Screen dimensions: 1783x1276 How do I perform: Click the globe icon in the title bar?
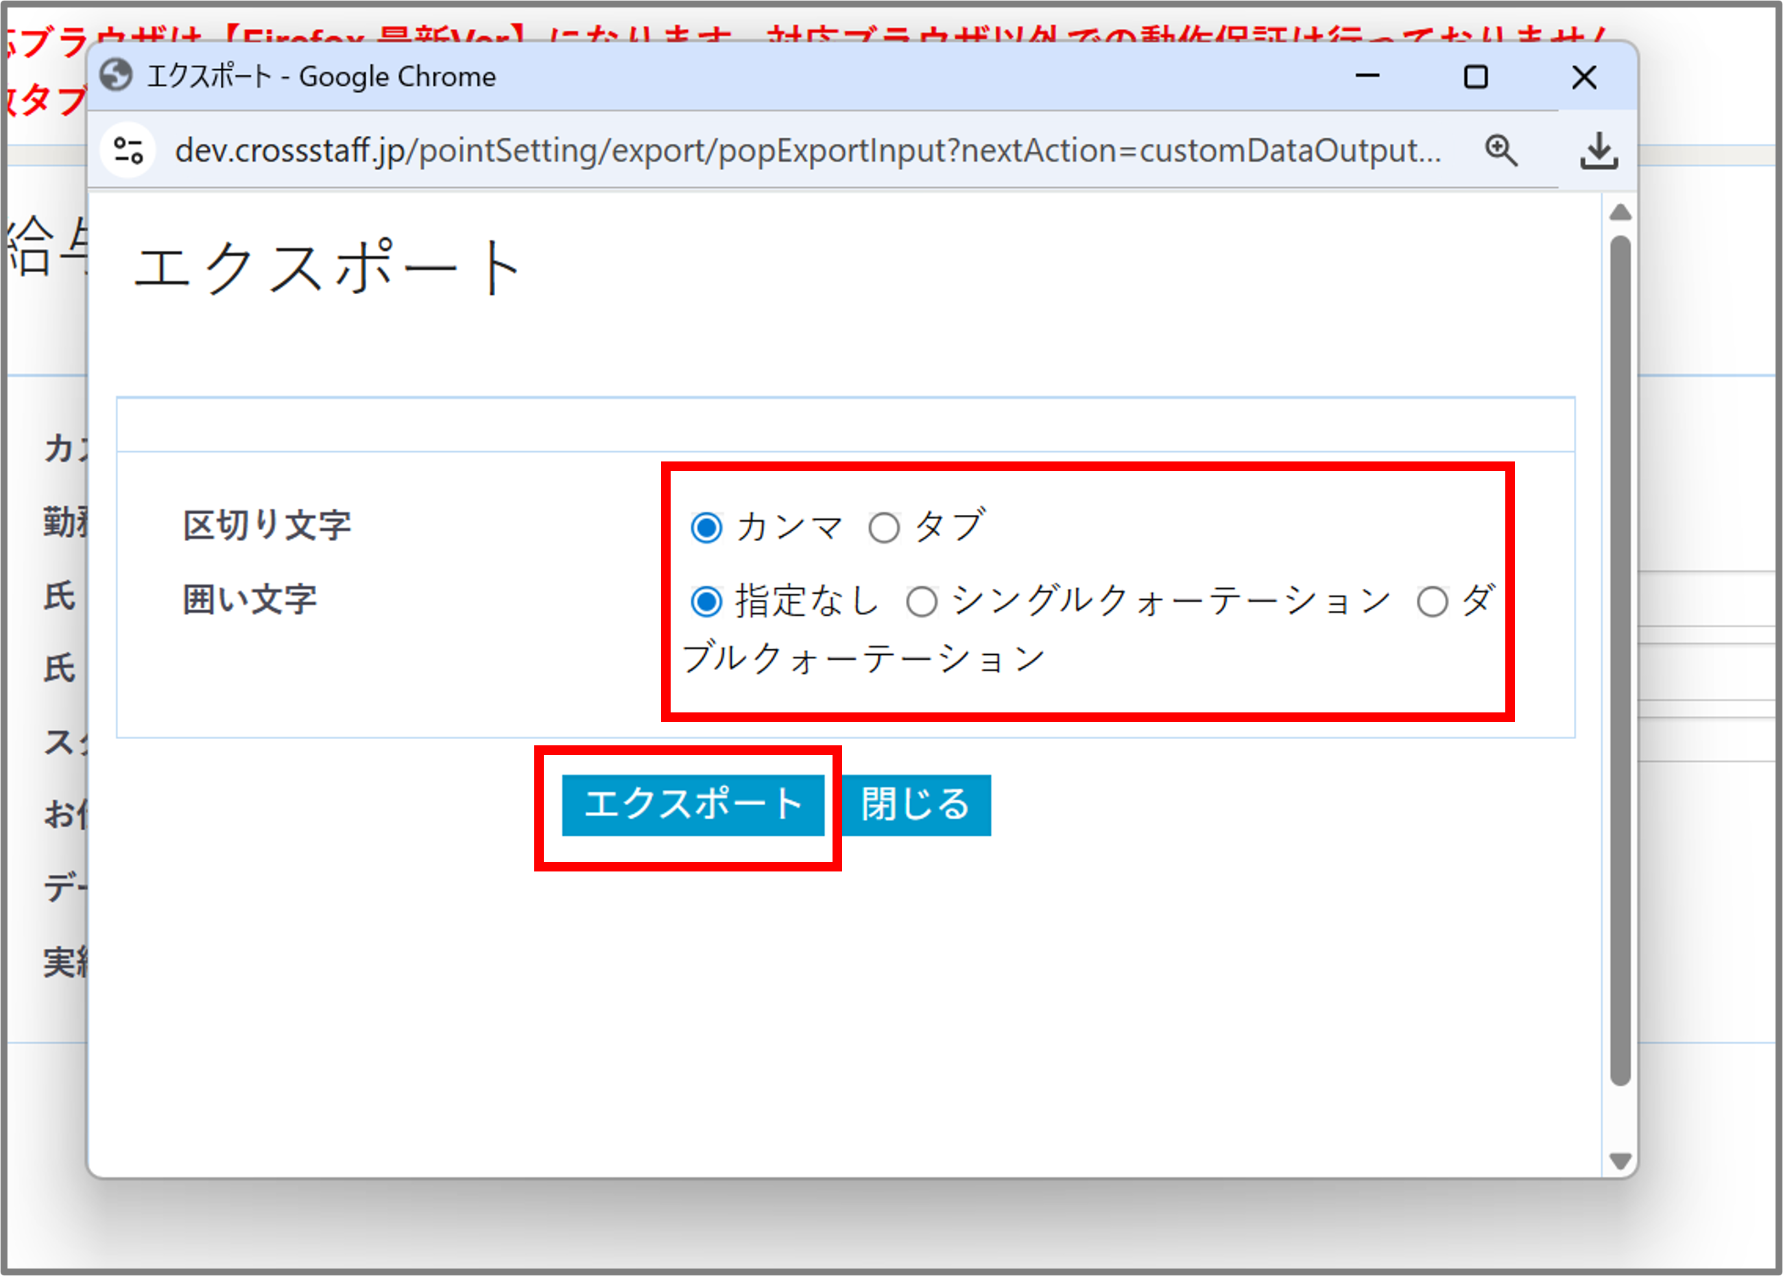point(117,76)
